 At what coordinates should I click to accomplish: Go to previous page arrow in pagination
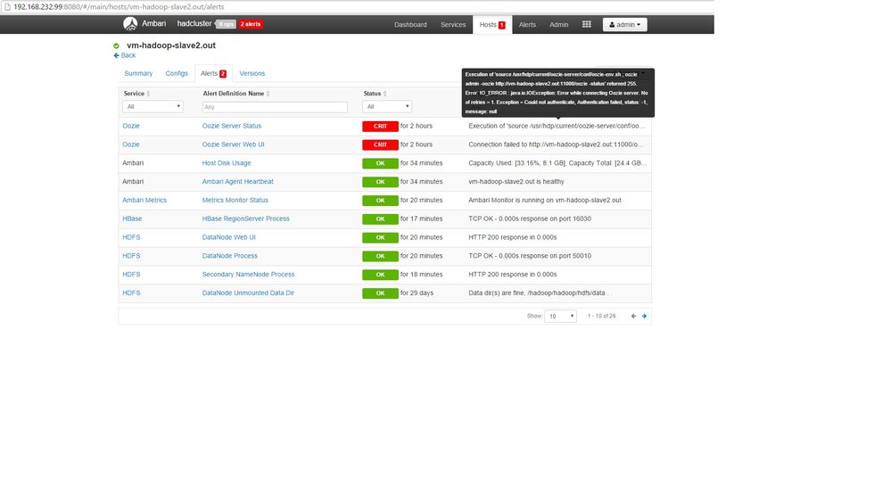(x=633, y=316)
